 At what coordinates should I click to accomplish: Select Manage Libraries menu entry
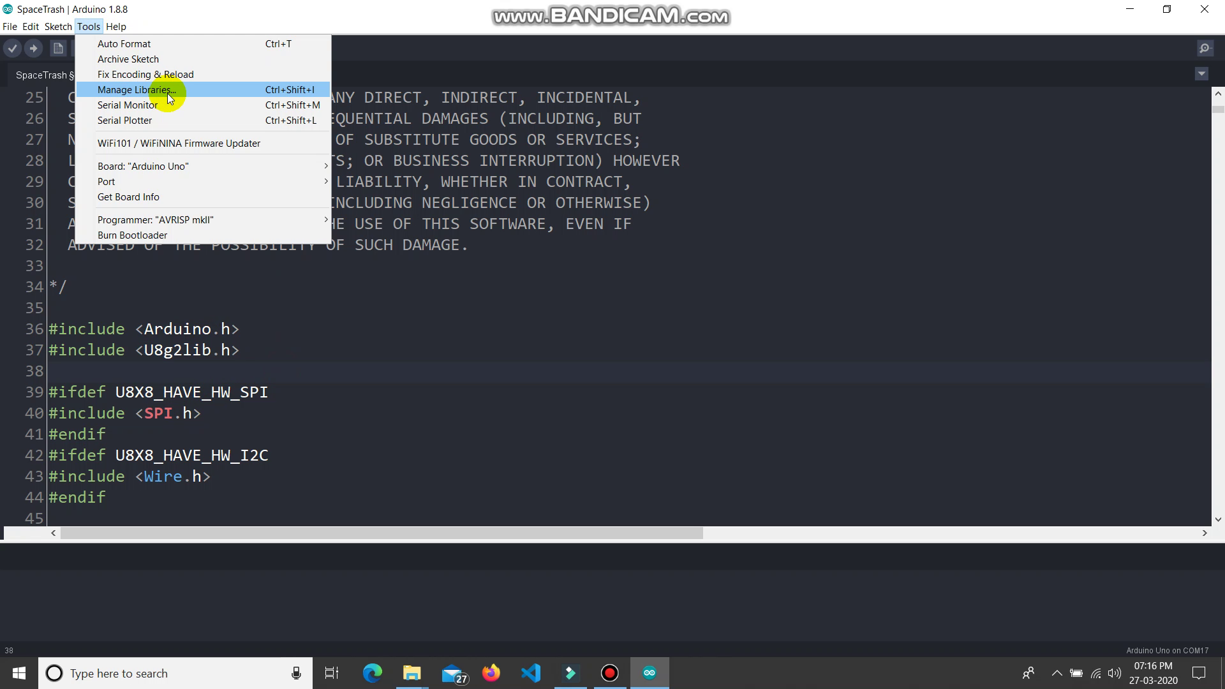(137, 90)
